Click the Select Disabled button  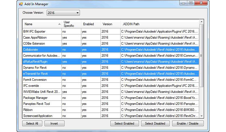click(x=155, y=124)
